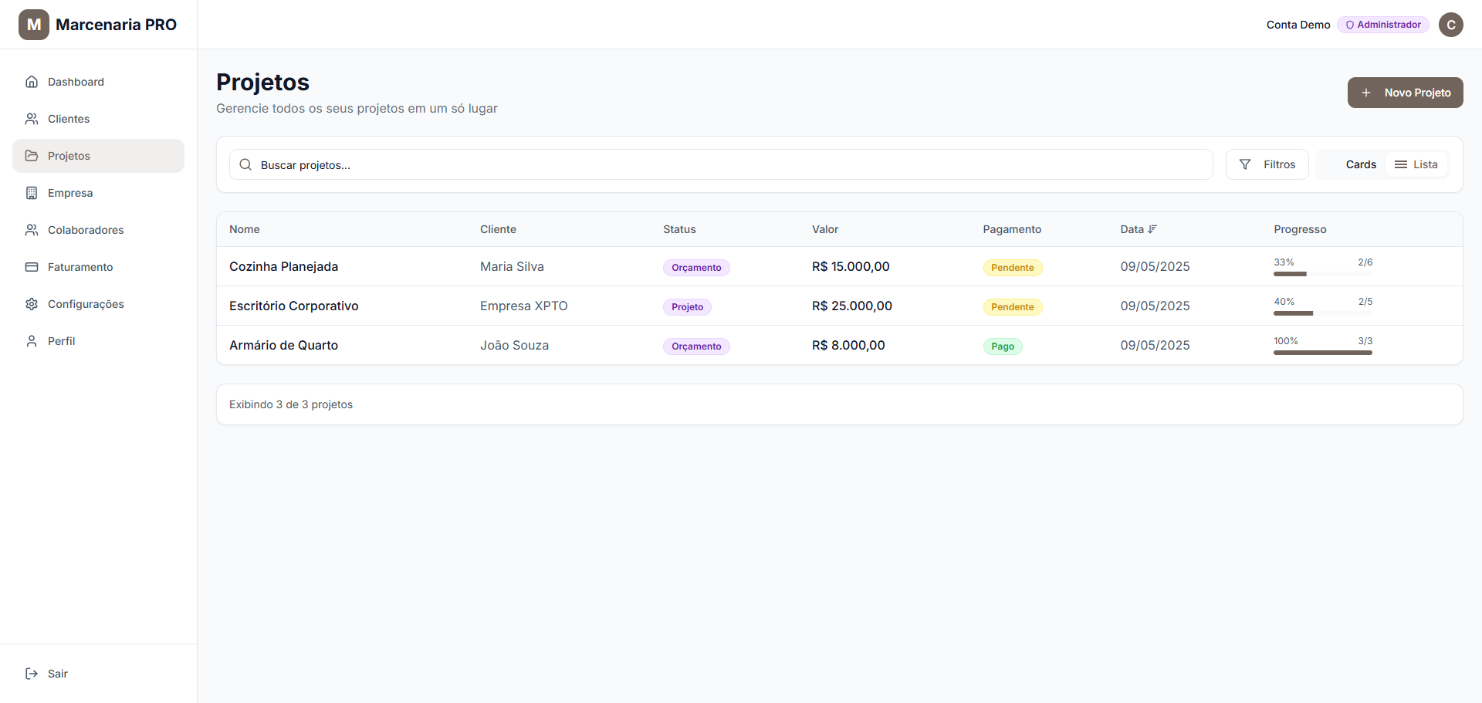Click the funnel icon for Filtros

1245,164
